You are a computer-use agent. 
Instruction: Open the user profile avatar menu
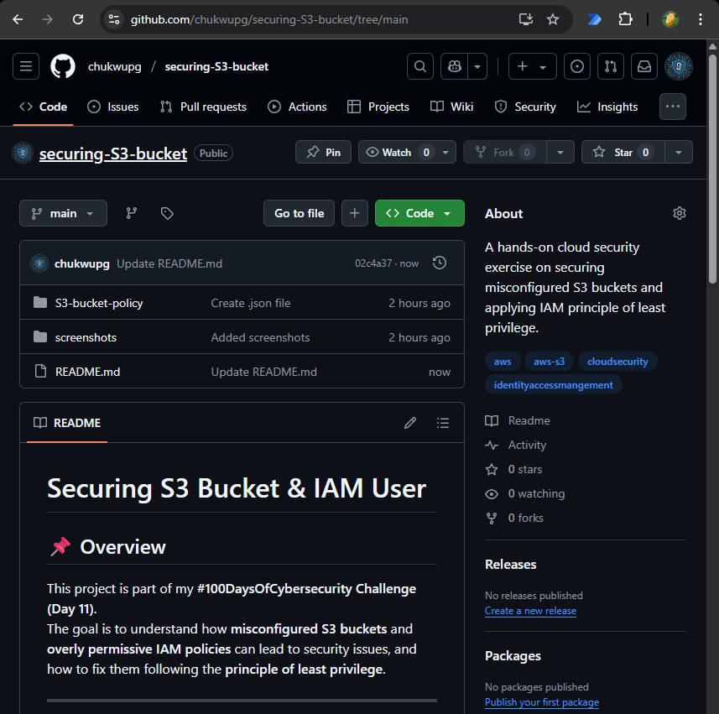click(x=679, y=66)
